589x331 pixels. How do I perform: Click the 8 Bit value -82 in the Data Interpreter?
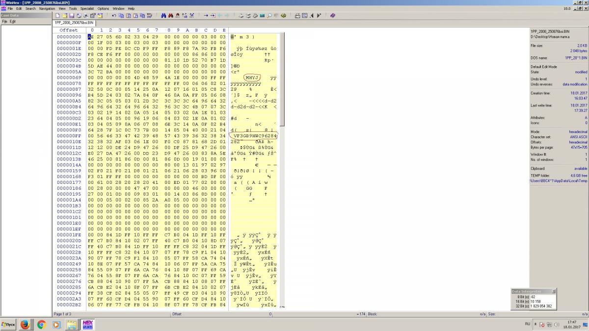[533, 297]
